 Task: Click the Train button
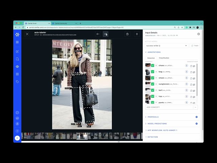195,46
